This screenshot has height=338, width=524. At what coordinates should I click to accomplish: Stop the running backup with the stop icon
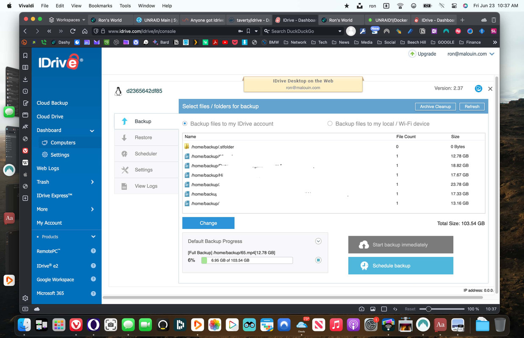click(318, 260)
